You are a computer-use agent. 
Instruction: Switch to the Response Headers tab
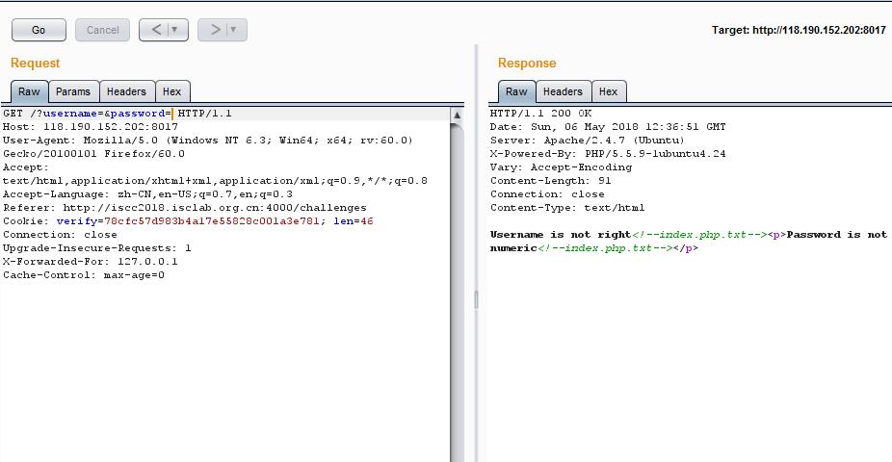click(x=563, y=91)
